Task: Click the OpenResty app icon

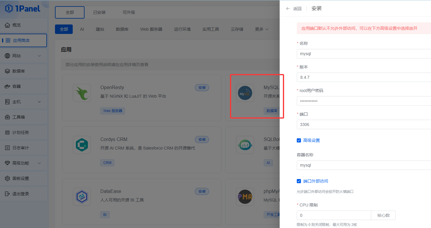Action: [x=82, y=93]
